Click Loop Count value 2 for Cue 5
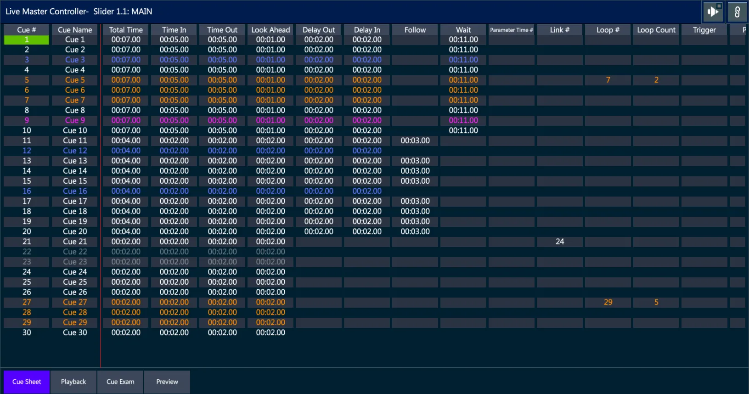The image size is (749, 394). 656,80
